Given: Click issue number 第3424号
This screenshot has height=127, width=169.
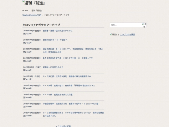Looking at the screenshot, I should [27, 70].
